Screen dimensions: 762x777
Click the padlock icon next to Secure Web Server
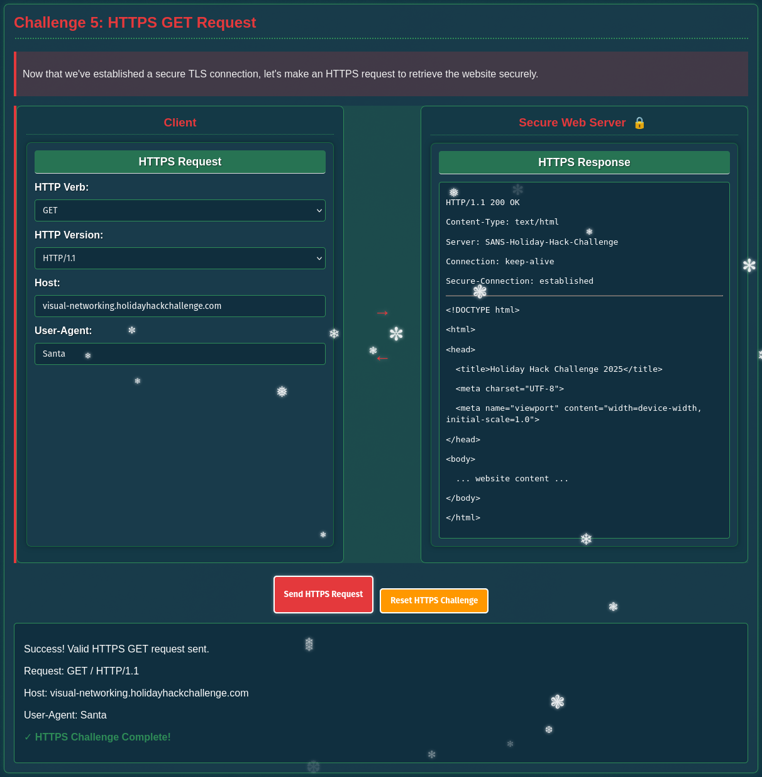(x=639, y=123)
